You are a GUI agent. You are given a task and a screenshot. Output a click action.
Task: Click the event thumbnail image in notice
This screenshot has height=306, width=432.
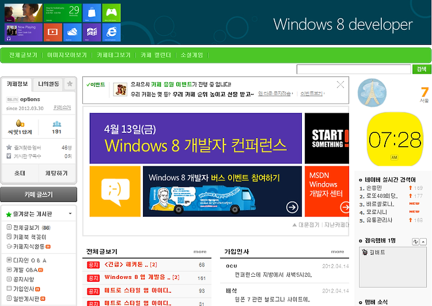click(x=120, y=90)
